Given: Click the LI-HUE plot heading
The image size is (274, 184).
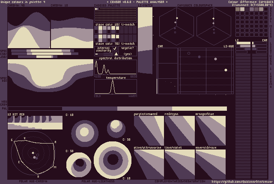Looking at the screenshot, I should (x=229, y=46).
